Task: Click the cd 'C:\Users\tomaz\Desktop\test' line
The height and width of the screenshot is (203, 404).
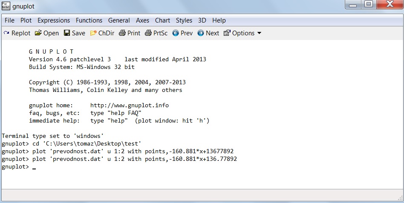Action: (x=72, y=143)
